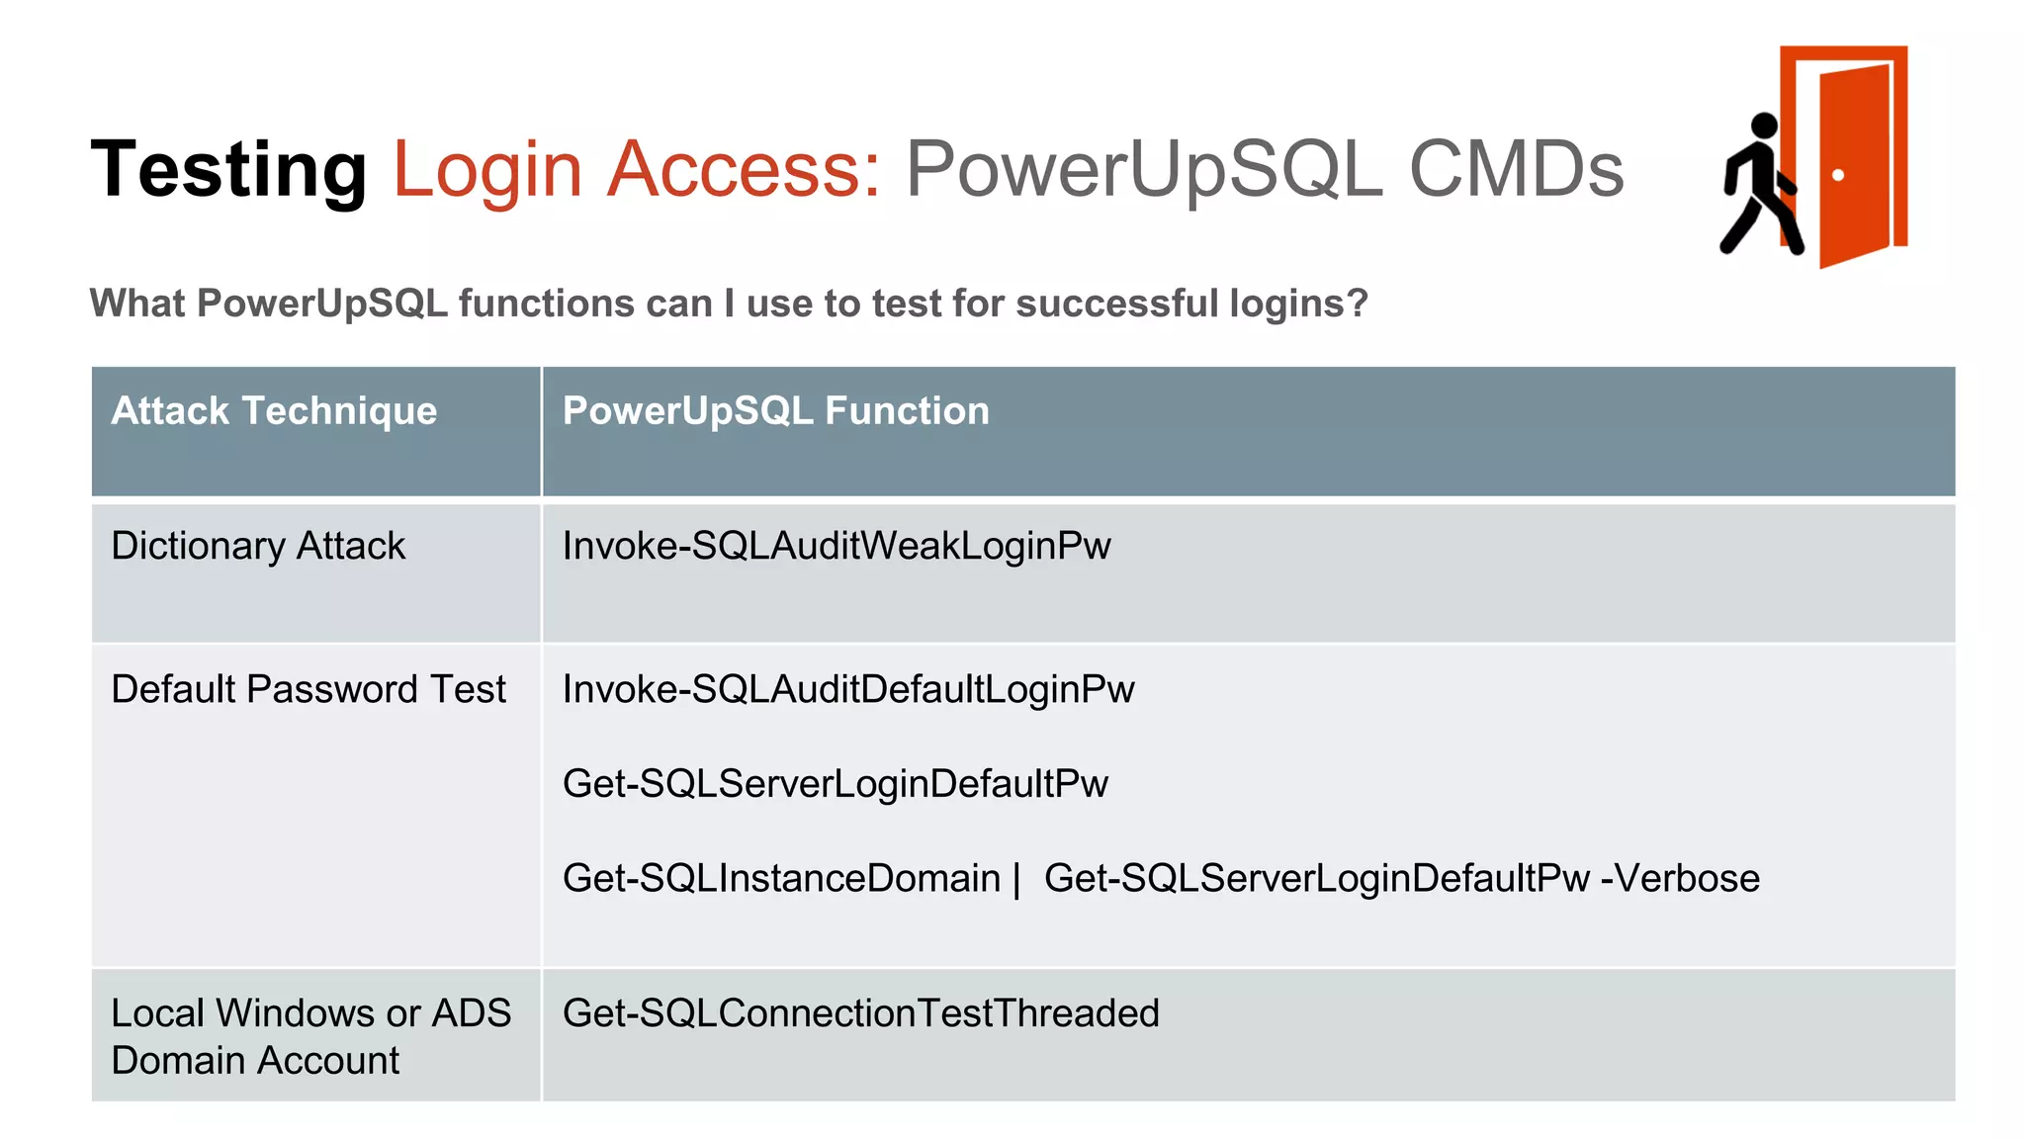This screenshot has width=2025, height=1139.
Task: Click the successful logins question subtitle
Action: pos(728,304)
